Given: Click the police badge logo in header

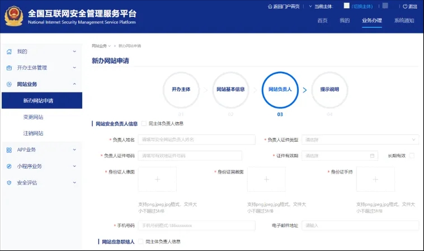Looking at the screenshot, I should pyautogui.click(x=14, y=16).
